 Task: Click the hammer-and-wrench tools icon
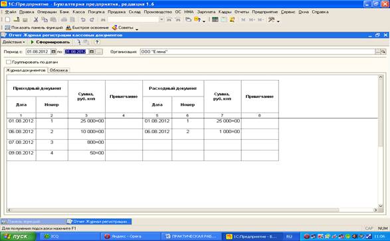coord(271,19)
